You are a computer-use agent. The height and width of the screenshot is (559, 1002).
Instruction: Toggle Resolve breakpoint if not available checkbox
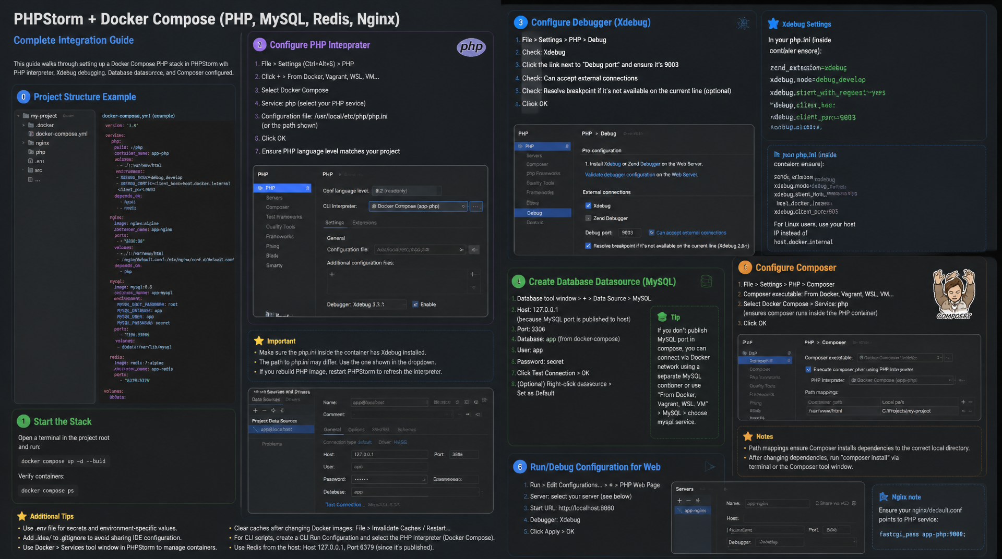pos(588,246)
